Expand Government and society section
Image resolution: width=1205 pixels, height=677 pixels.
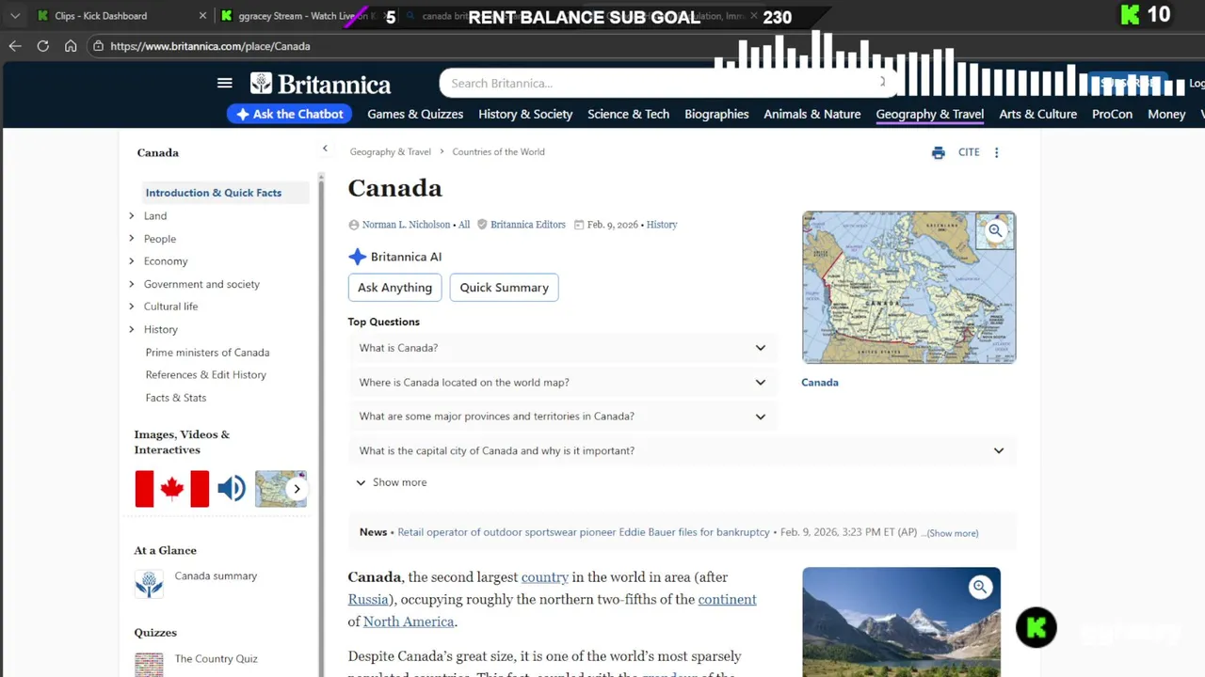132,284
